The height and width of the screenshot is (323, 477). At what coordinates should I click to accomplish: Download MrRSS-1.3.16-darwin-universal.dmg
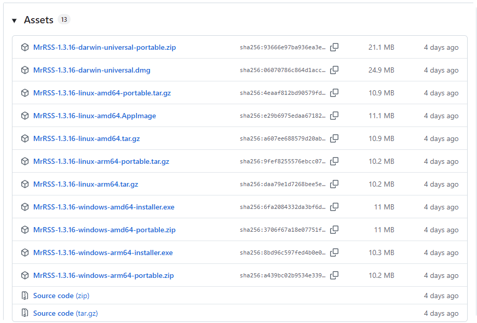click(x=91, y=70)
